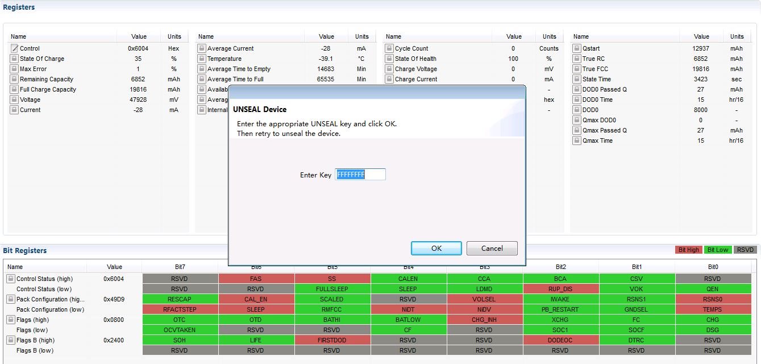Click the FIRSTDOD bit cell
Viewport: 761px width, 364px height.
[332, 340]
